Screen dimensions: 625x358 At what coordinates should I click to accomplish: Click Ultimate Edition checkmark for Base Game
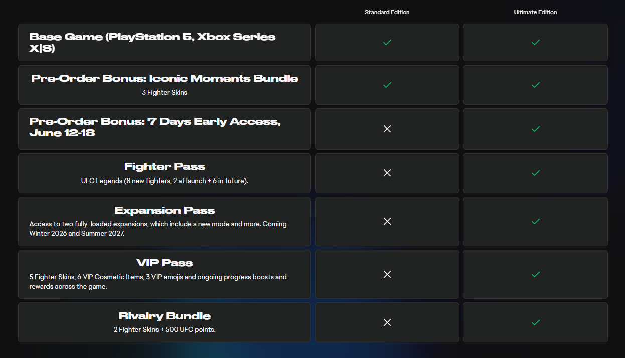(535, 43)
